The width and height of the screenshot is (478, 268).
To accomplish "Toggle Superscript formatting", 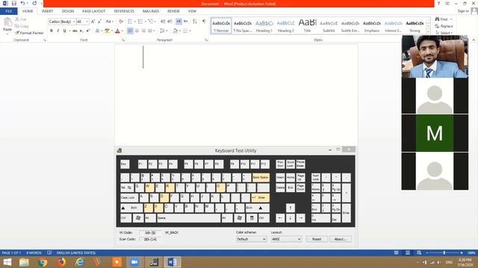I will 88,31.
